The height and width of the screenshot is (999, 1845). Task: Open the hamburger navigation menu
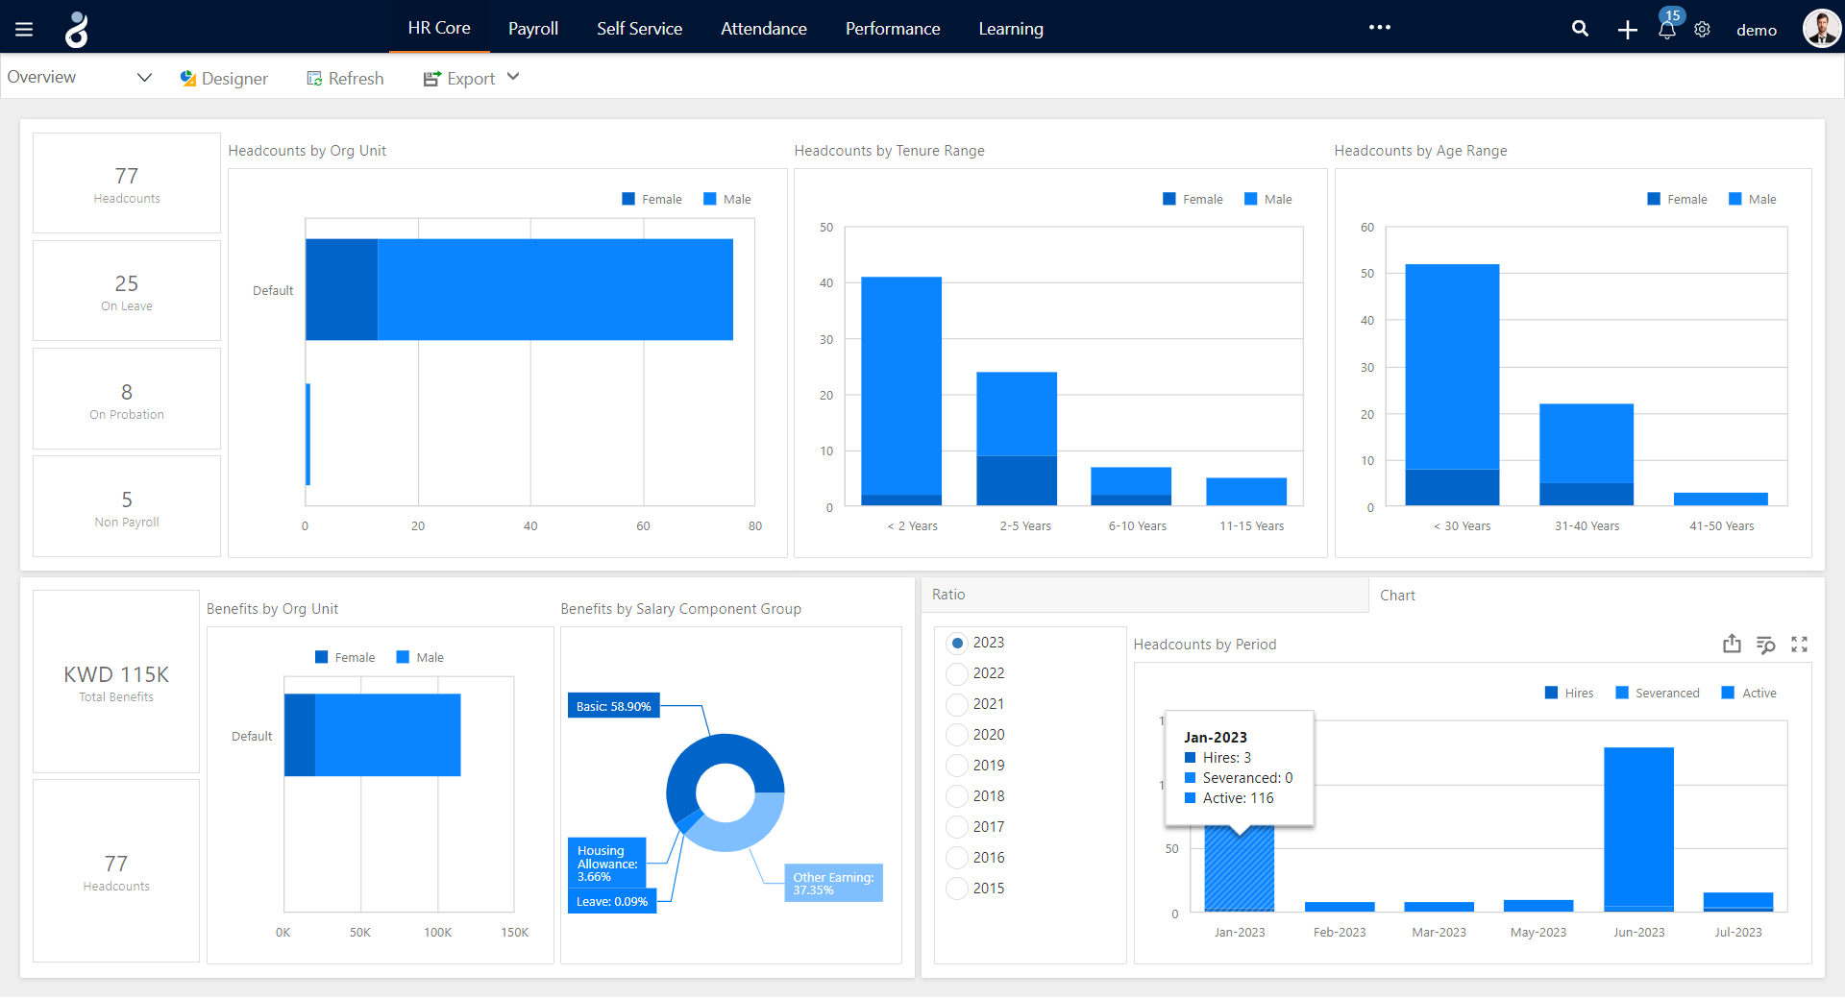(x=24, y=29)
